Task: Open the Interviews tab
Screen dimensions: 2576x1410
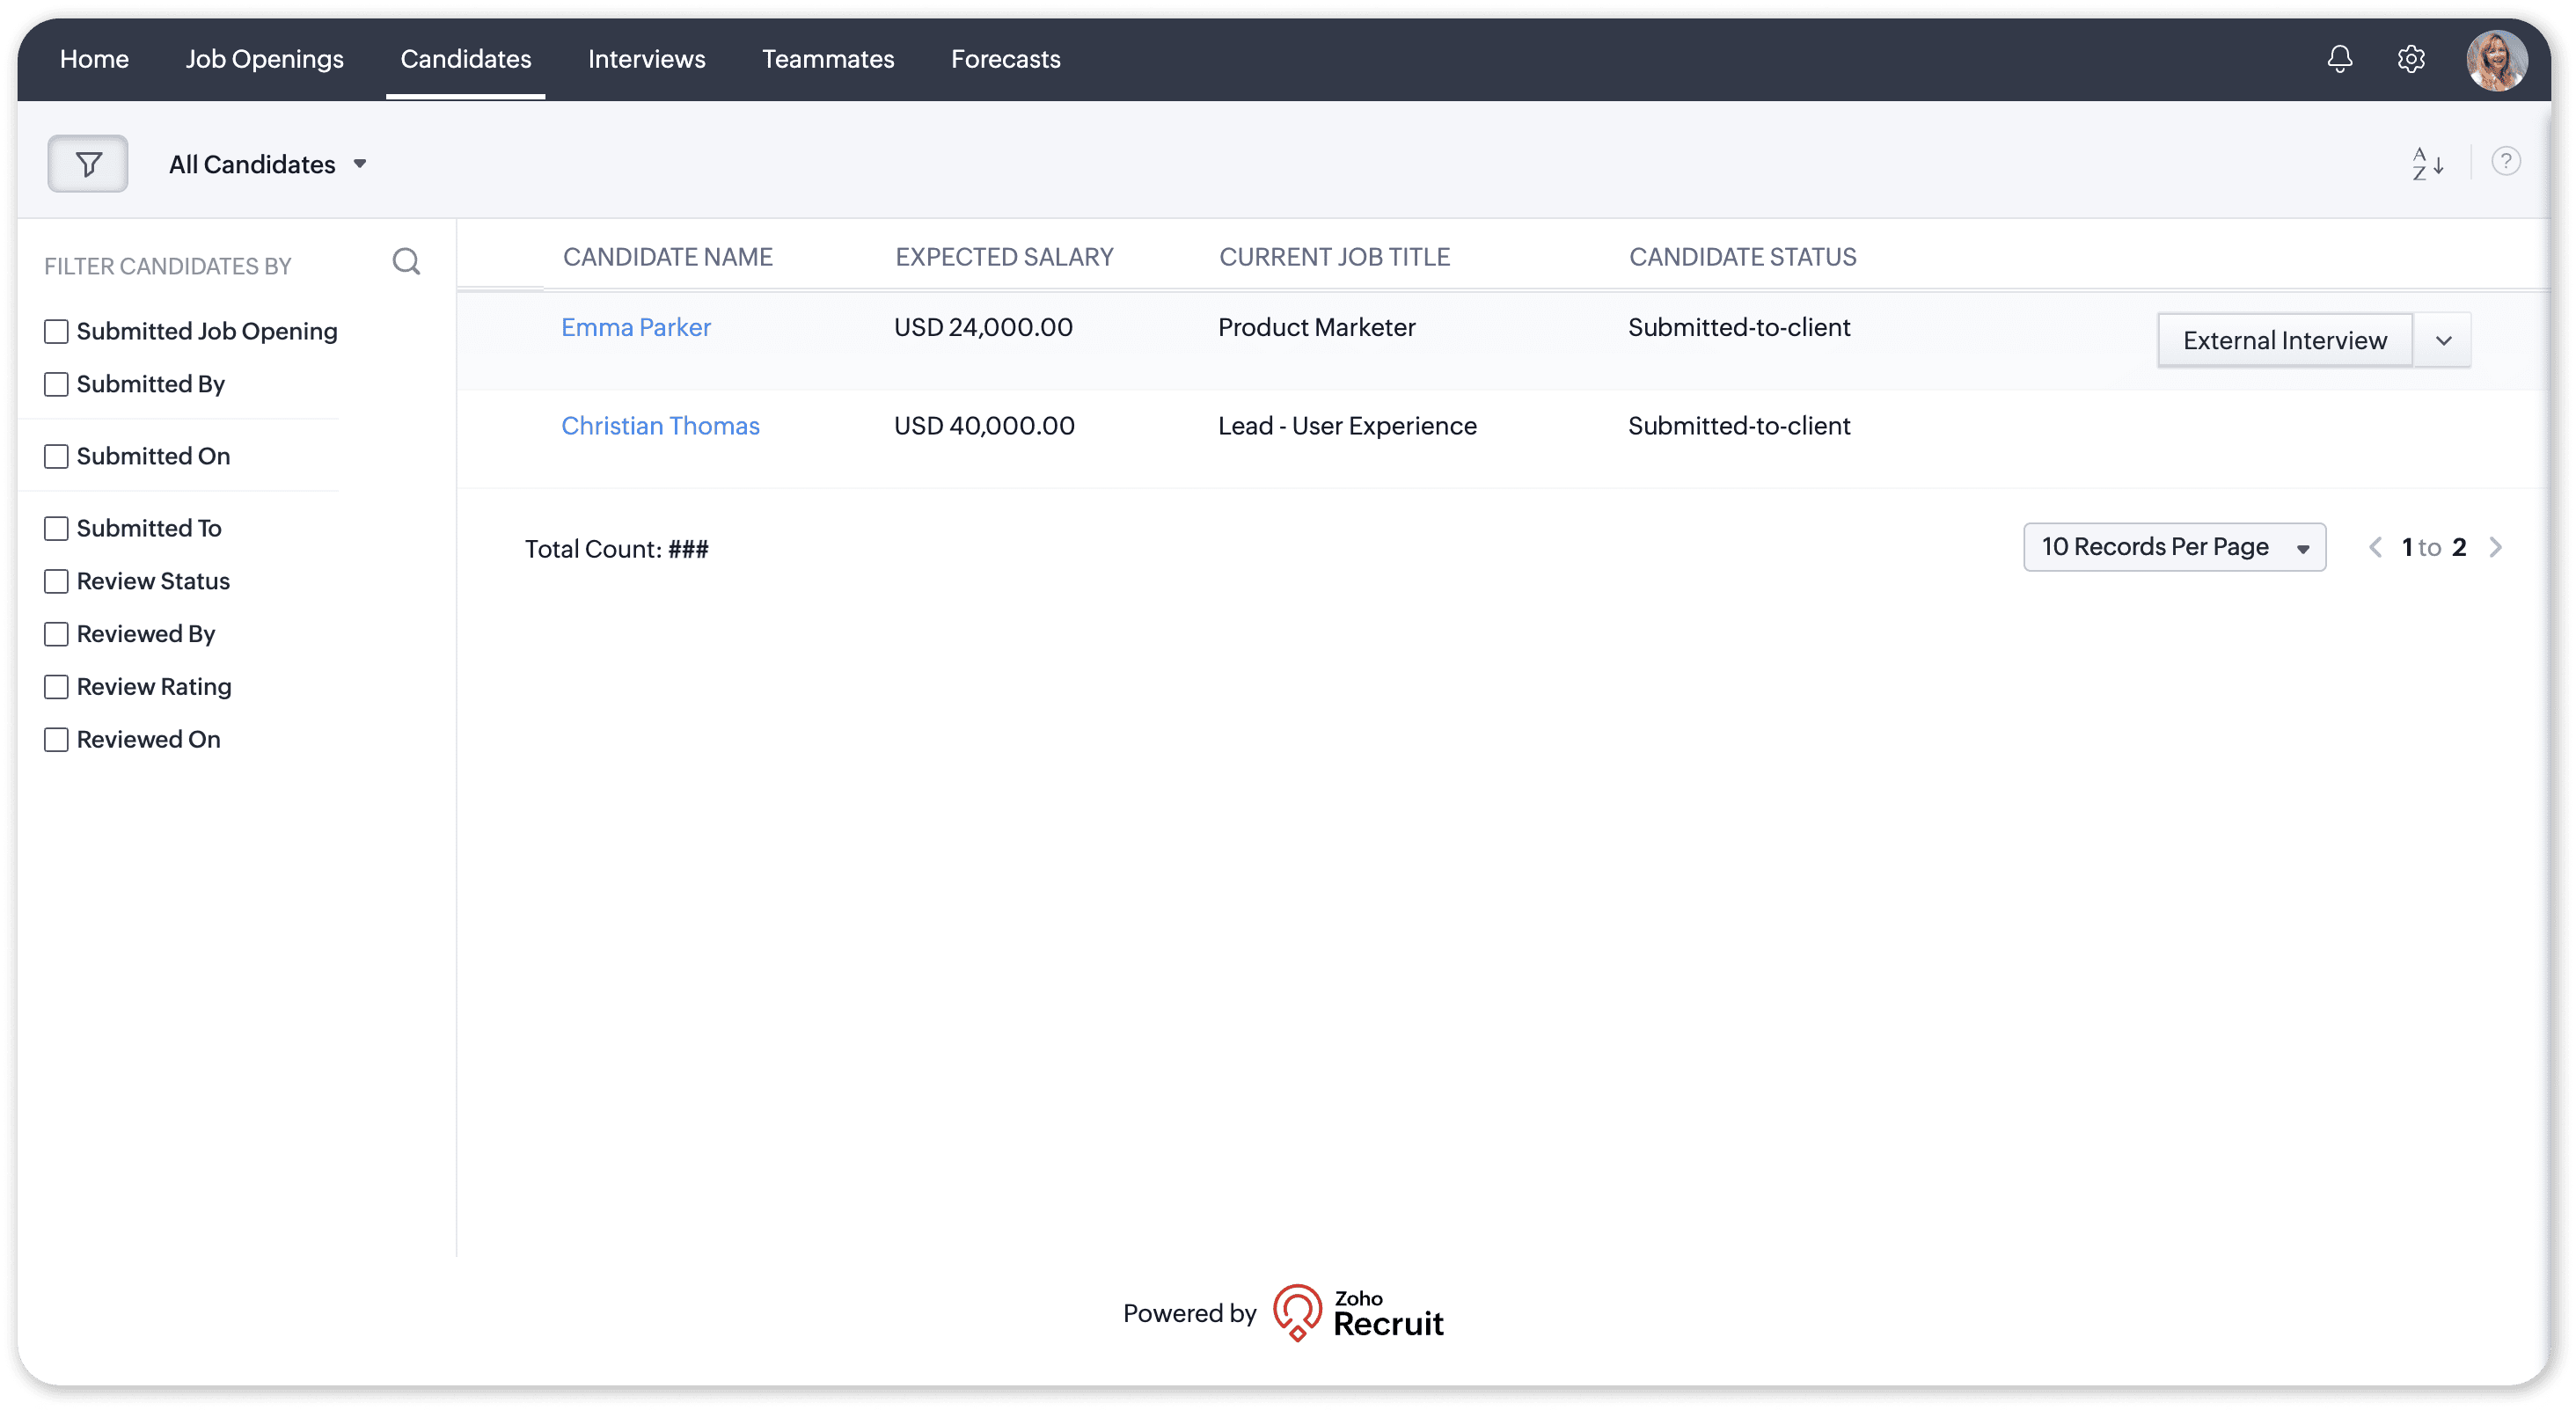Action: 646,59
